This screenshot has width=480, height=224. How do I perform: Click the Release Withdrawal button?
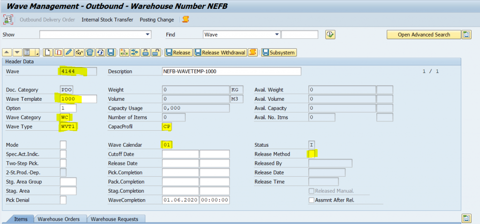coord(220,52)
